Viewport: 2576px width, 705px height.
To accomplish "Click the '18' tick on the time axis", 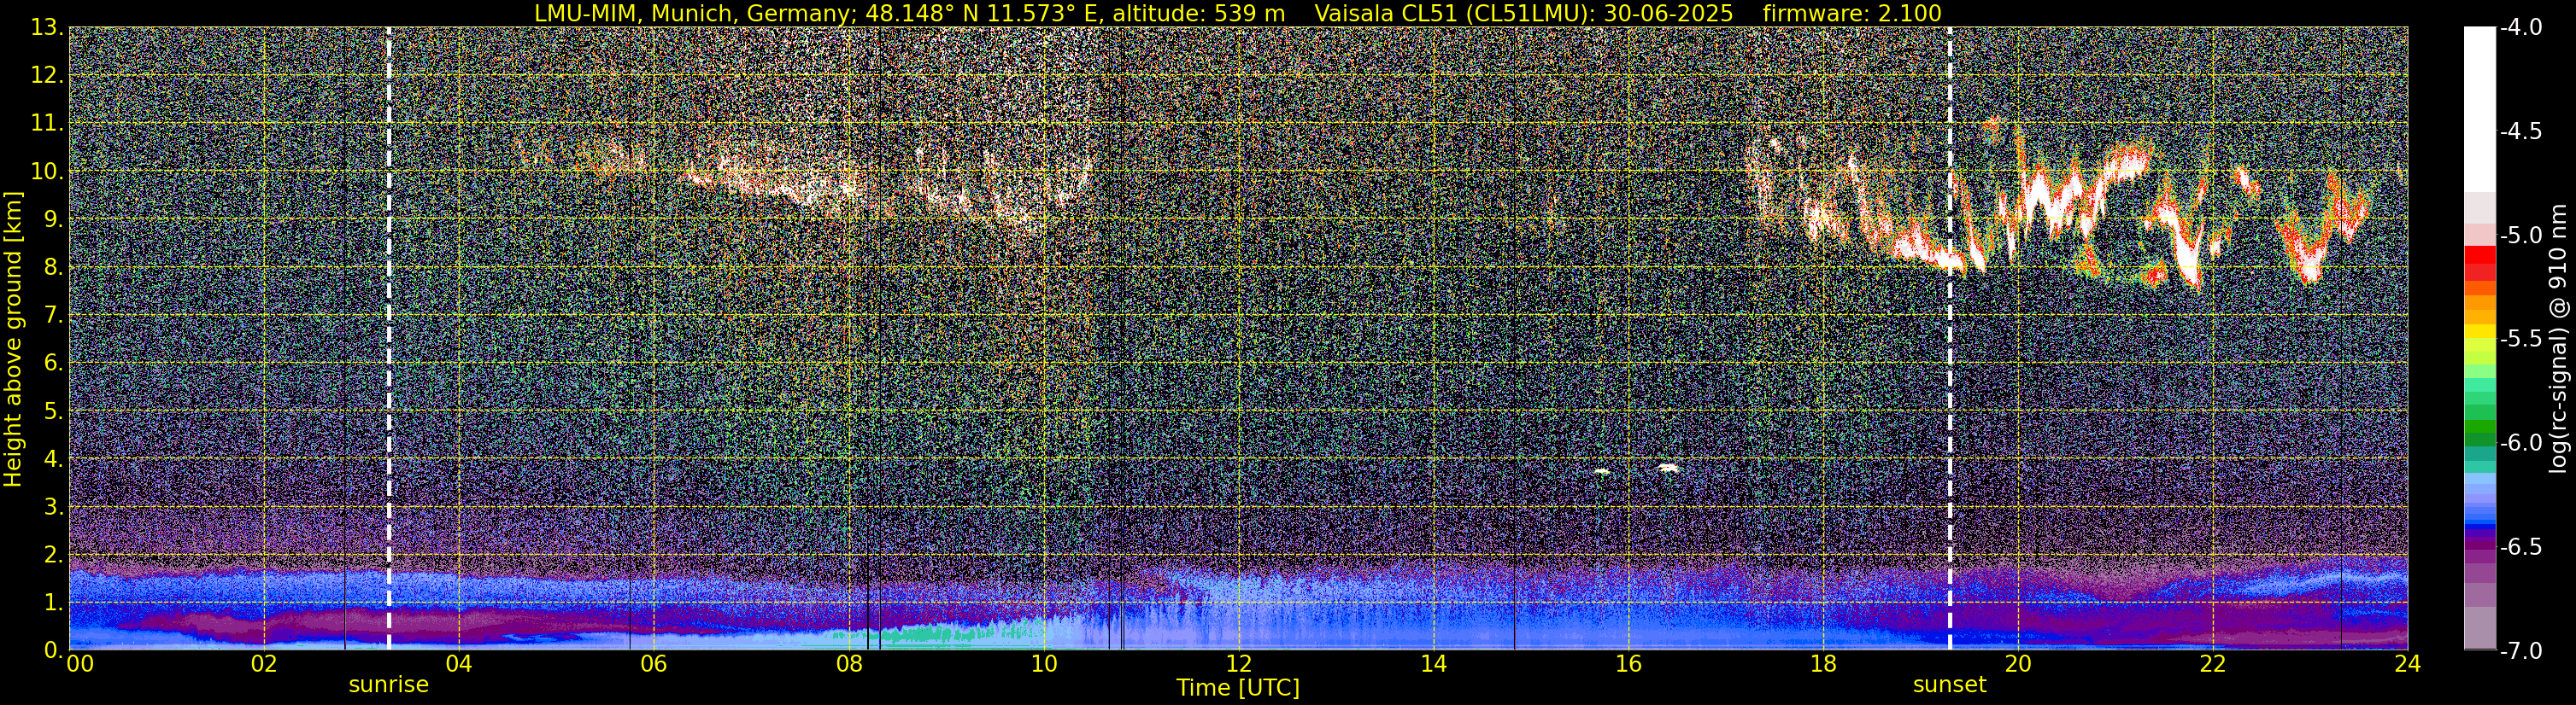I will click(1823, 664).
